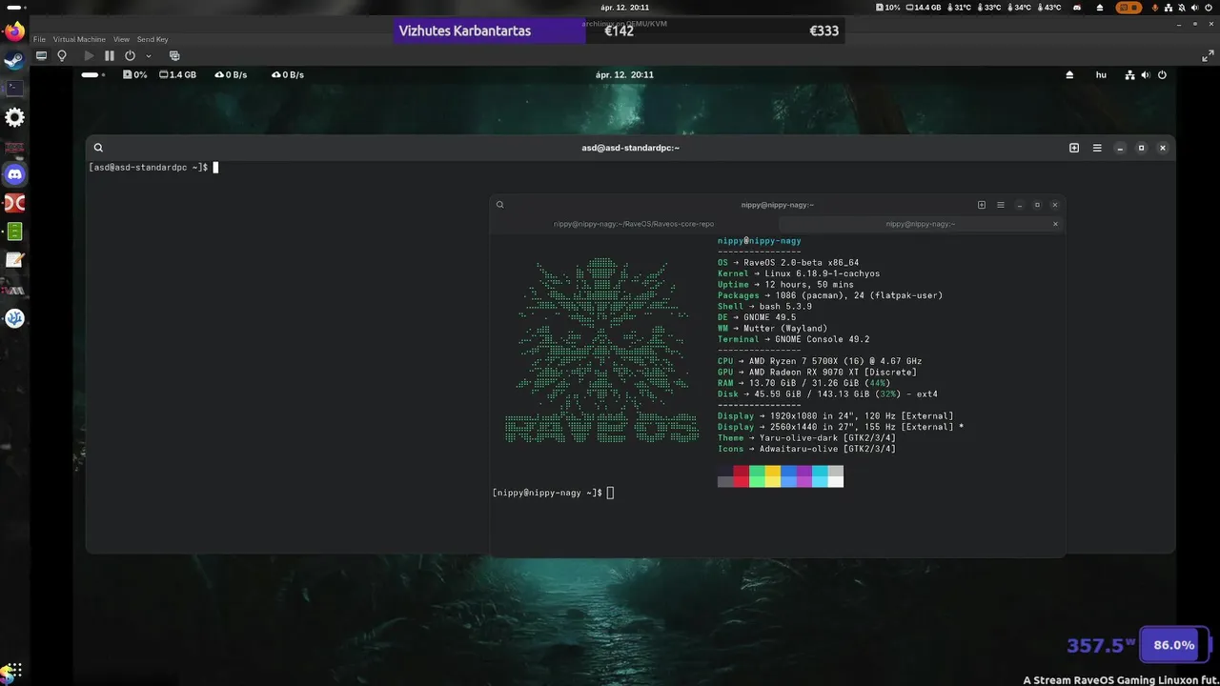This screenshot has height=686, width=1220.
Task: Open the green archive app in the dock
Action: (x=14, y=232)
